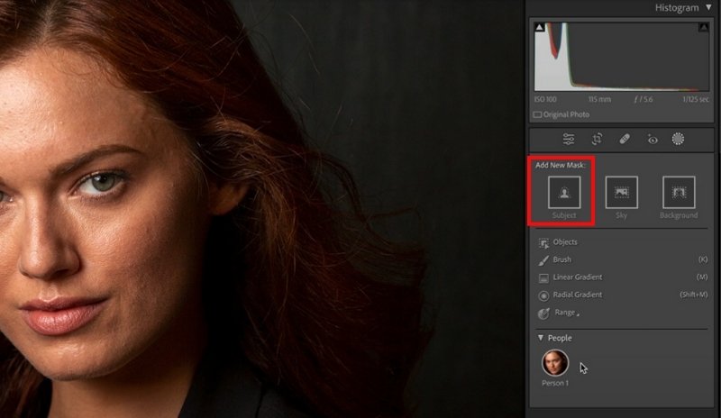Add a new Sky mask

click(x=621, y=193)
